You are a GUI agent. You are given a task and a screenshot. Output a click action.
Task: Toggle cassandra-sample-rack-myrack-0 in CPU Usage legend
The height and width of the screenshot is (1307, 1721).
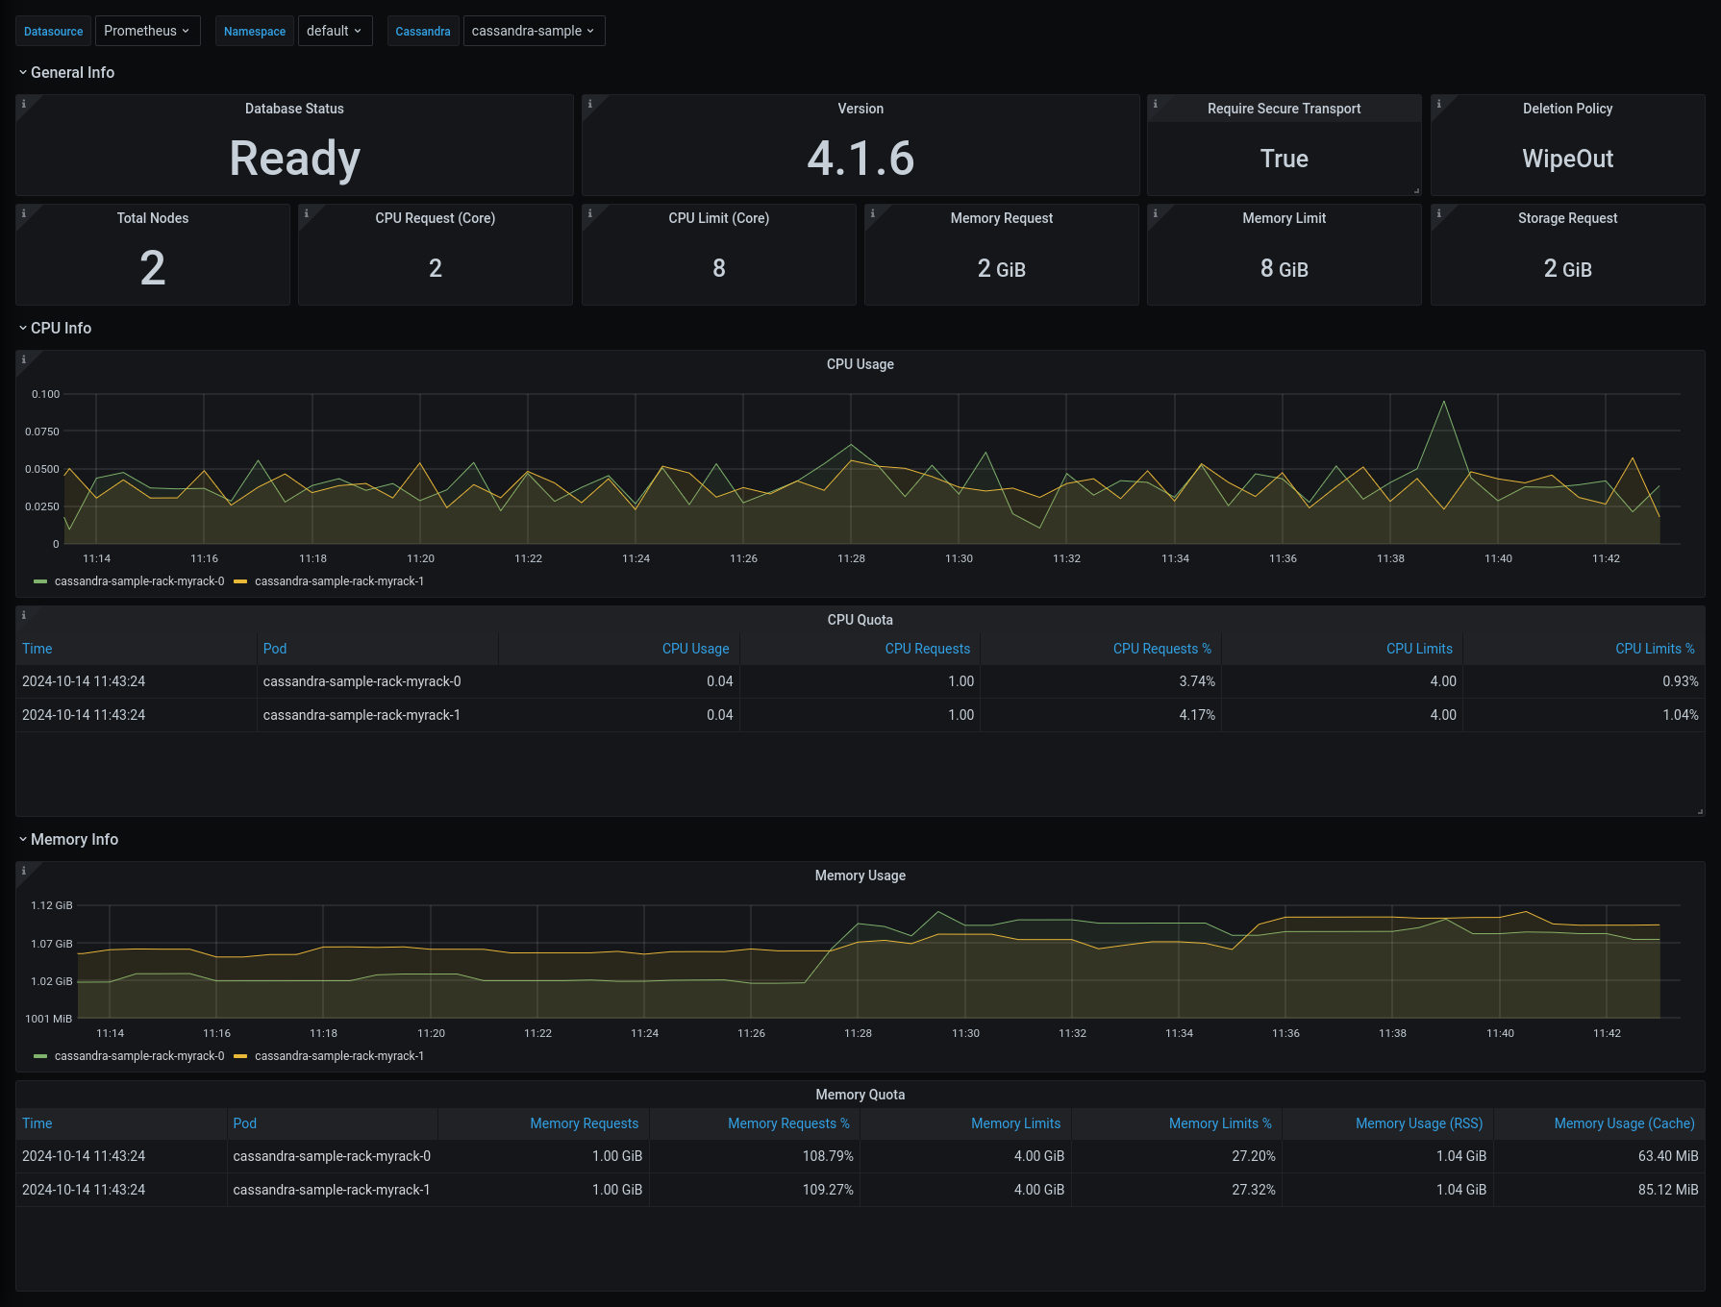coord(137,581)
